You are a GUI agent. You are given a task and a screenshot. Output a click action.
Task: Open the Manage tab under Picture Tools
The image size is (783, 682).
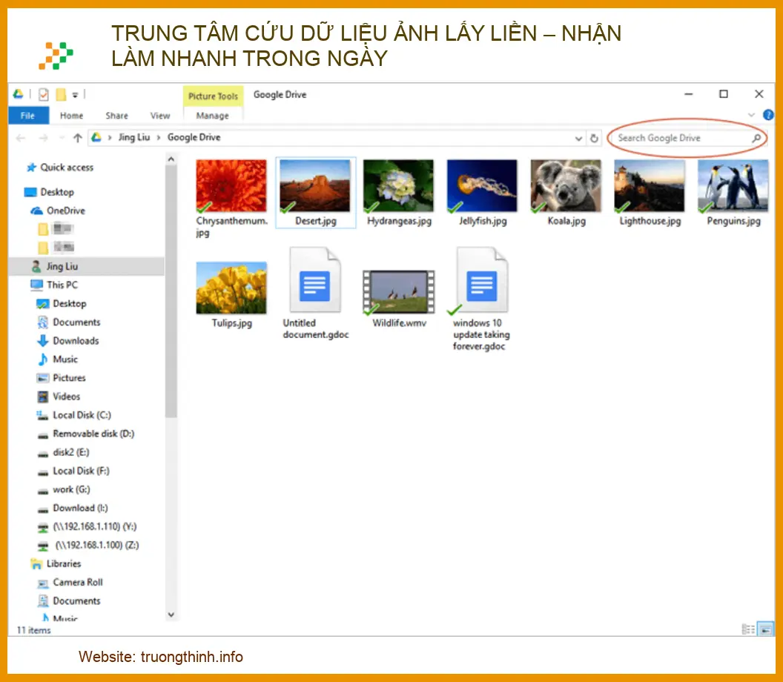213,116
